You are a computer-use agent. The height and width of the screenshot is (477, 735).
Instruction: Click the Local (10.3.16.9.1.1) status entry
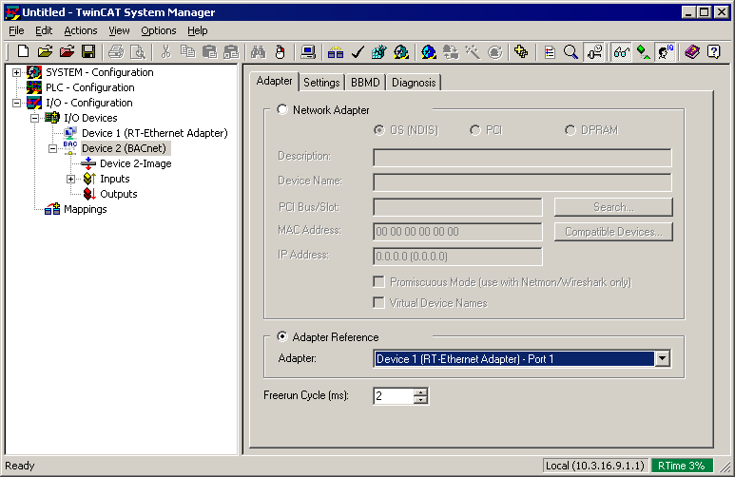click(x=595, y=466)
